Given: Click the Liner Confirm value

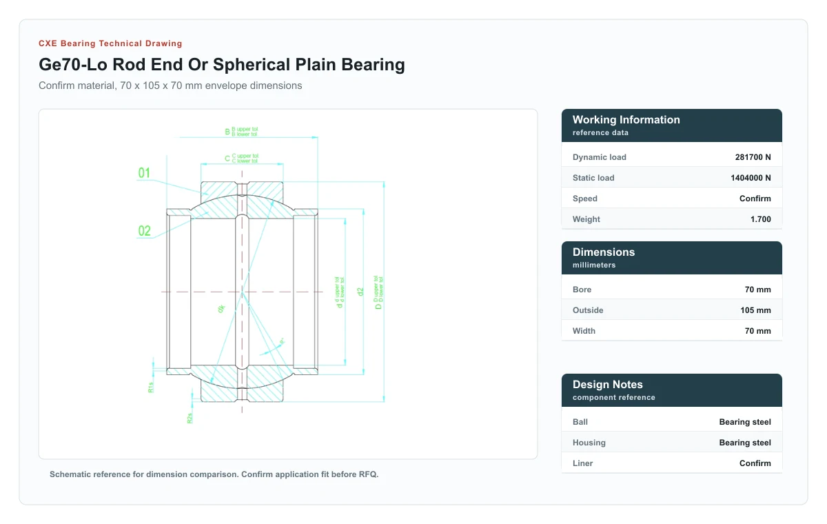Looking at the screenshot, I should [x=755, y=463].
